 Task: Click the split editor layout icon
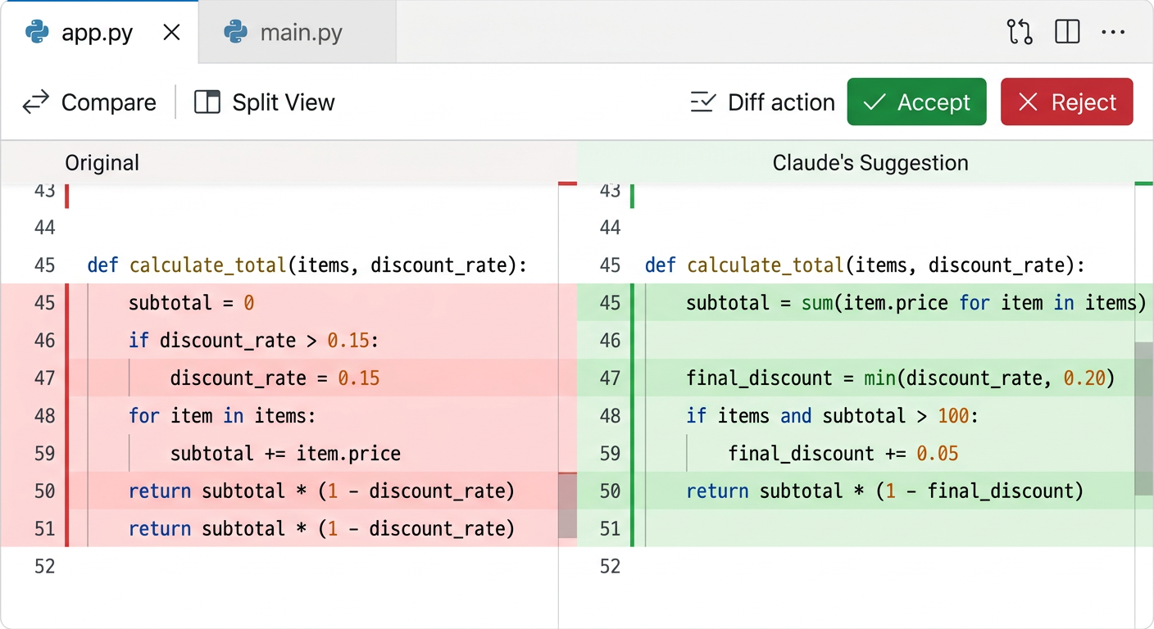1067,32
